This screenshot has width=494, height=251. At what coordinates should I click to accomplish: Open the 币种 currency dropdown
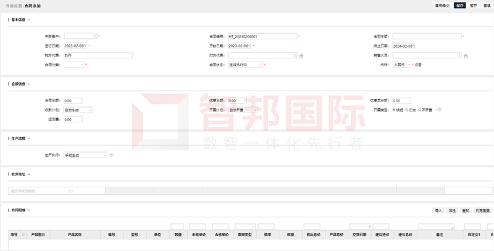coord(402,65)
